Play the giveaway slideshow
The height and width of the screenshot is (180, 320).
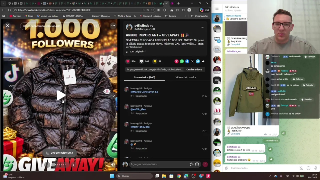click(x=60, y=95)
